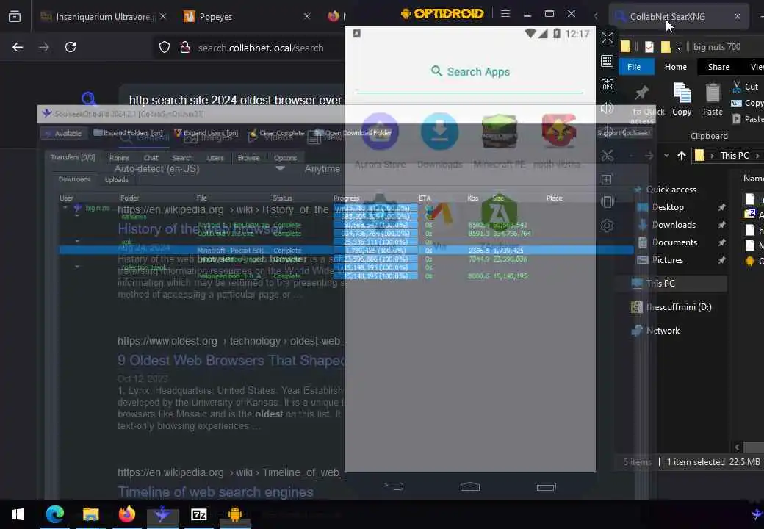The image size is (764, 529).
Task: Collapse the Optidroid sidebar arrow
Action: pyautogui.click(x=596, y=16)
